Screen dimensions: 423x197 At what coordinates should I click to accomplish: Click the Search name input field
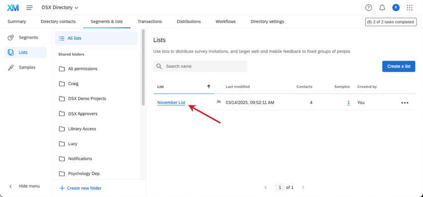point(200,66)
